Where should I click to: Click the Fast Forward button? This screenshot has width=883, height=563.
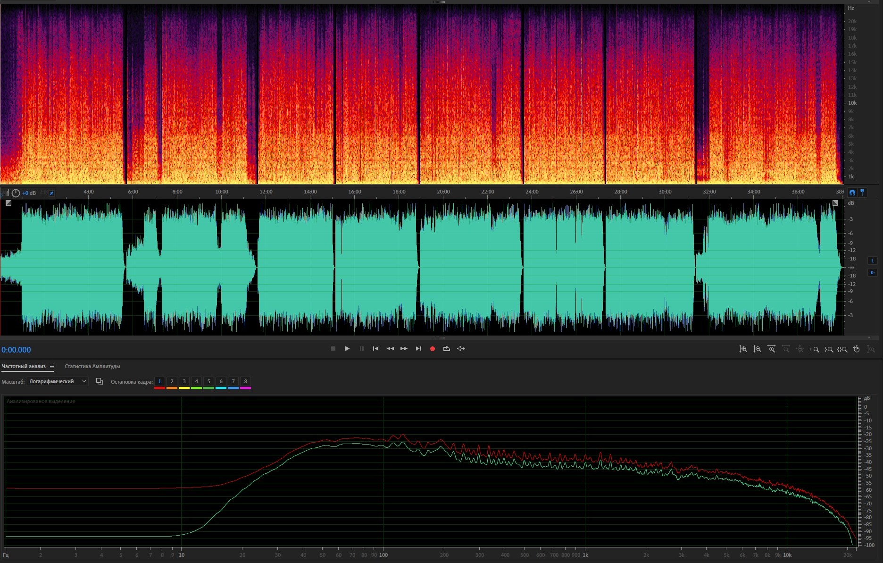(404, 349)
